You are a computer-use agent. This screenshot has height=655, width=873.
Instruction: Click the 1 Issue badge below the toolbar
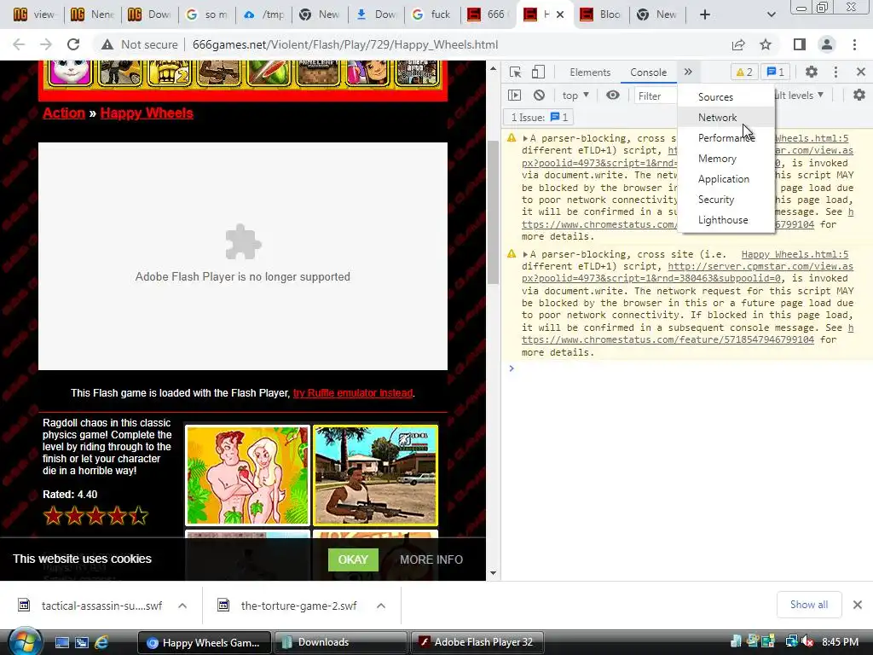coord(539,118)
